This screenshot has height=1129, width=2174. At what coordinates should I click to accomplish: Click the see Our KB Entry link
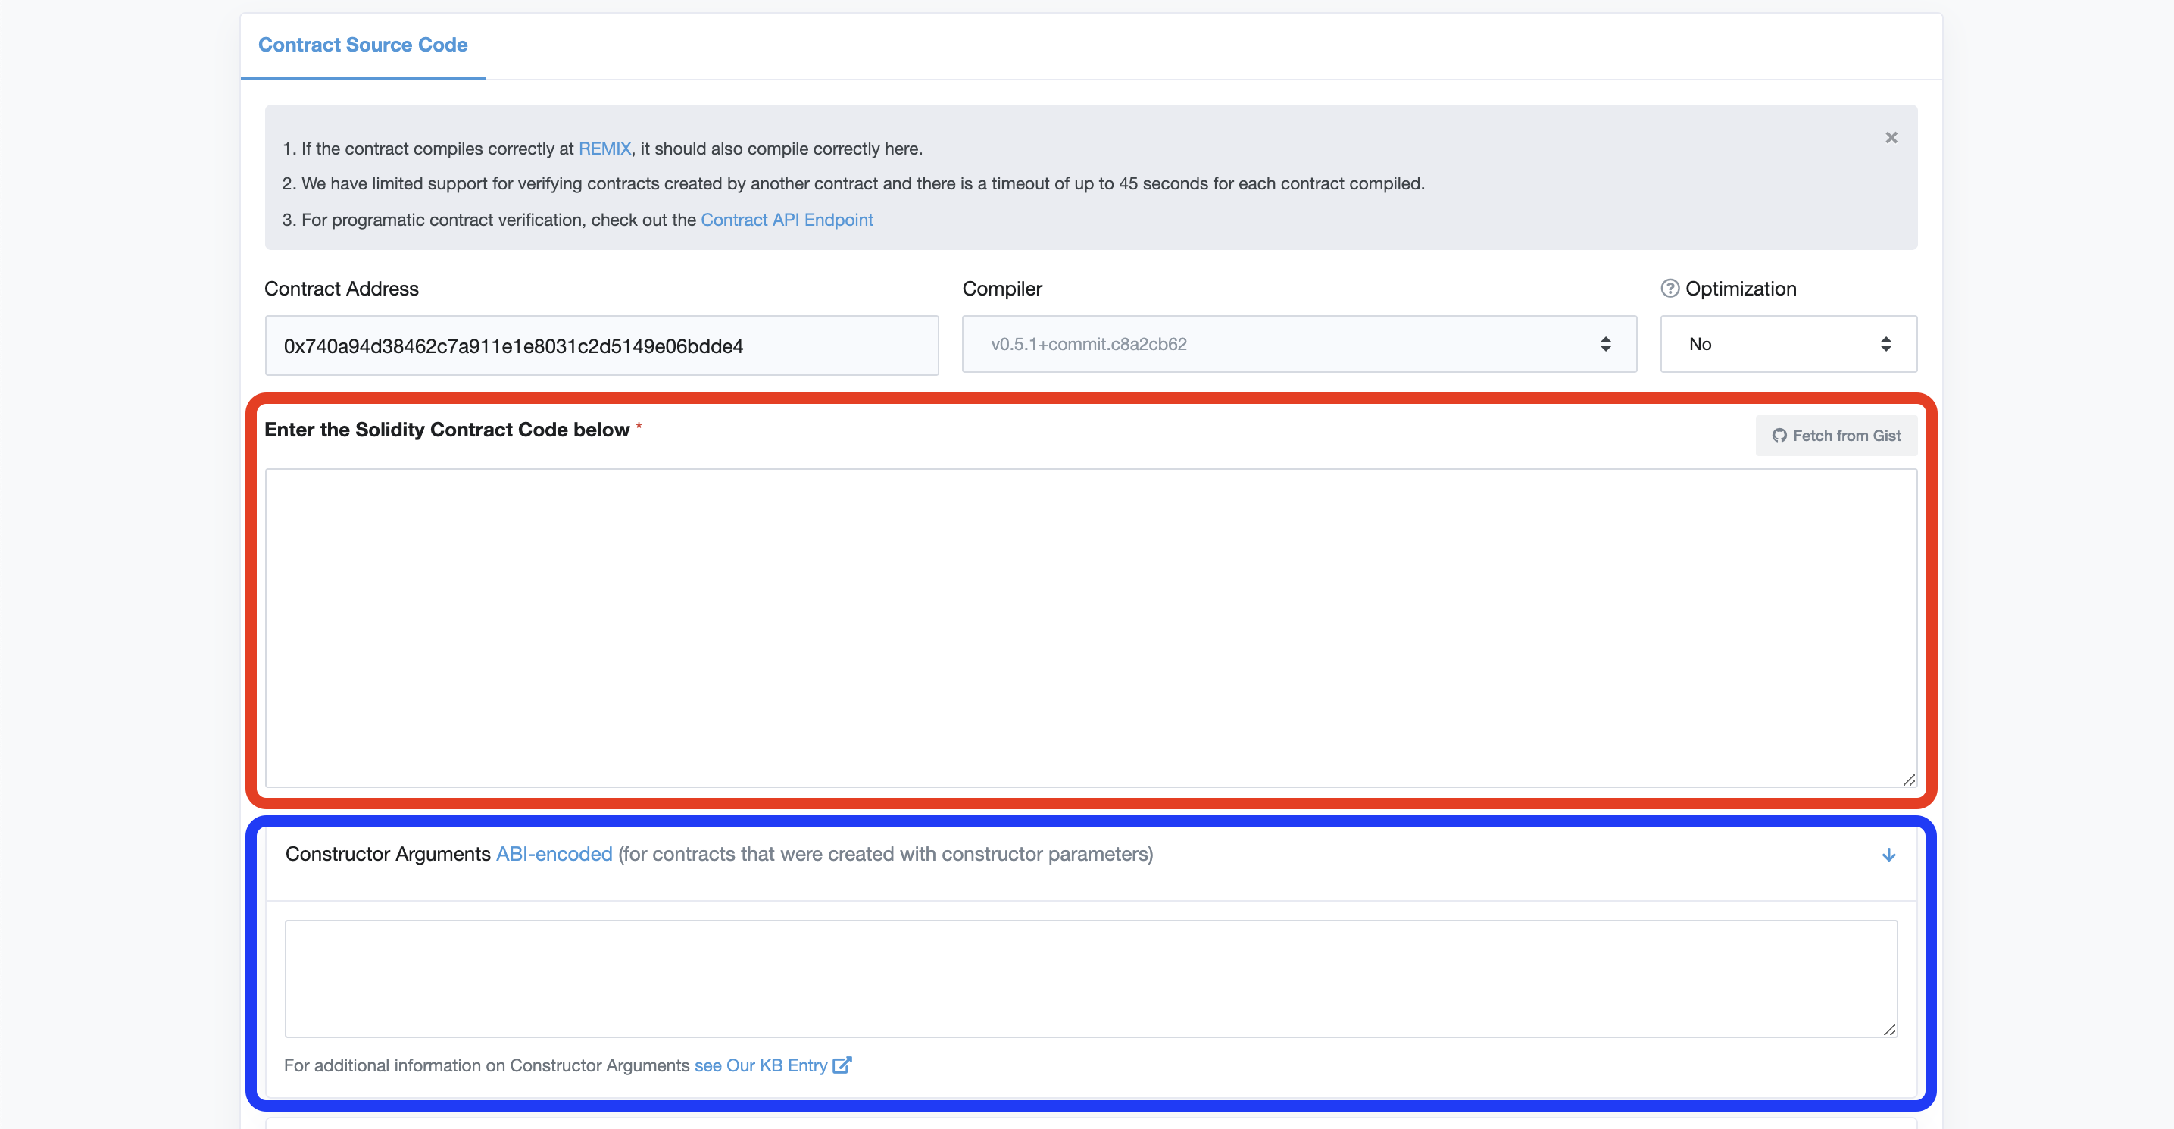(761, 1065)
